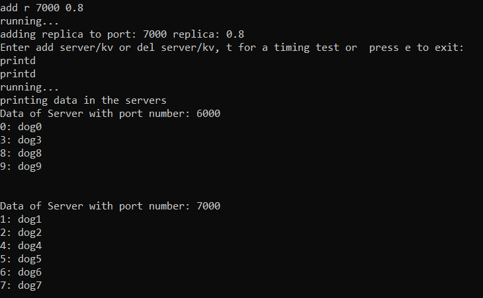Click the 'add r 7000 0.8' command line
The image size is (483, 298).
point(42,8)
